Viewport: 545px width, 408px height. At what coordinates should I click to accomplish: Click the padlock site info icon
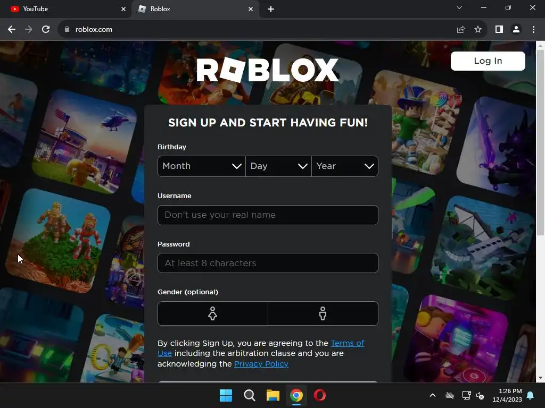point(67,30)
